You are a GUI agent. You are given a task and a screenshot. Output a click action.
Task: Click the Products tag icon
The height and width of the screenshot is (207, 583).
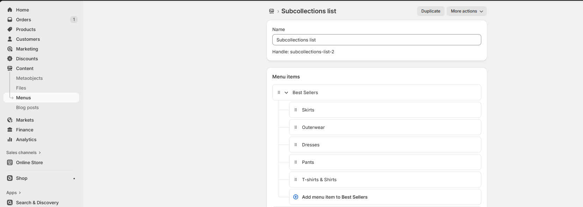pos(10,29)
